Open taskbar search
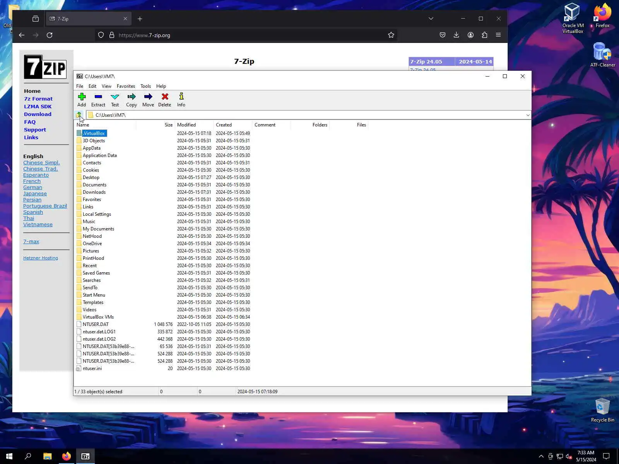The height and width of the screenshot is (464, 619). [28, 456]
